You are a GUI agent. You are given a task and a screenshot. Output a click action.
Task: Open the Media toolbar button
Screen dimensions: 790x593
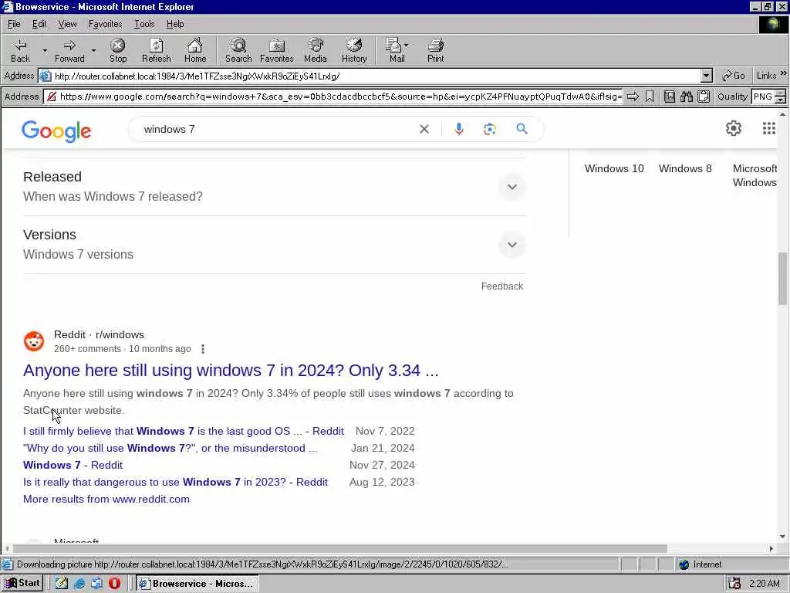pyautogui.click(x=316, y=50)
